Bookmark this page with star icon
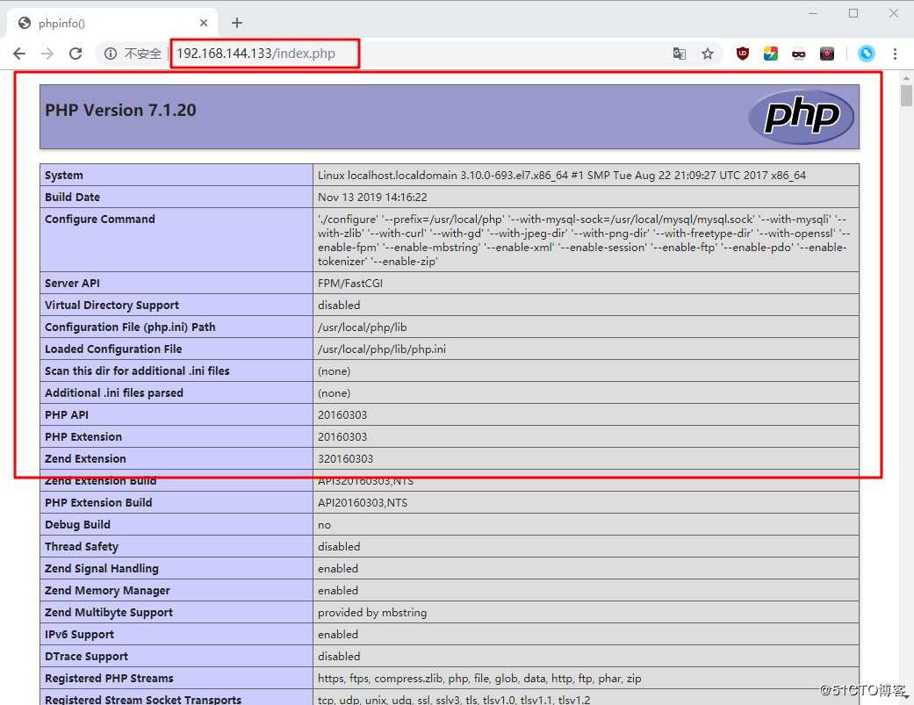The height and width of the screenshot is (705, 914). (x=707, y=54)
